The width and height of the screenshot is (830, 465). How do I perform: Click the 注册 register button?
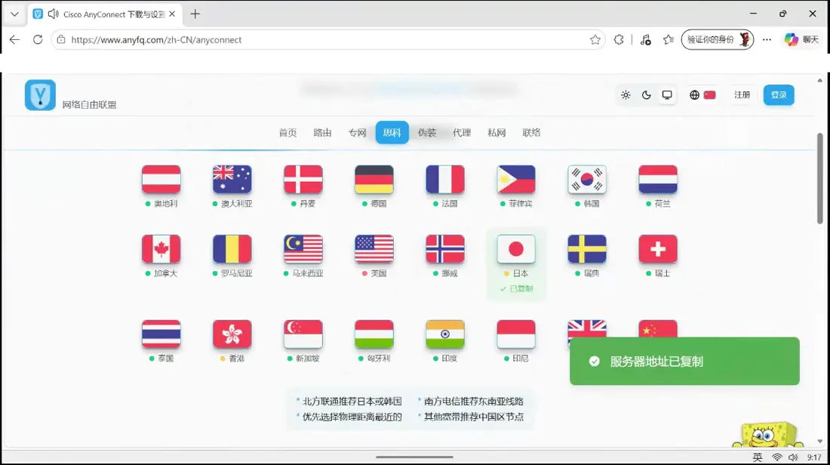[x=742, y=95]
